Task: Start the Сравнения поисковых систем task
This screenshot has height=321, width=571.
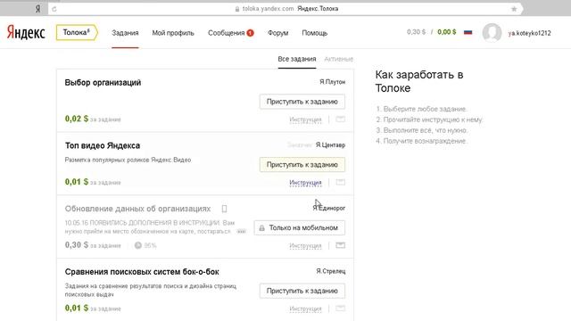Action: [x=302, y=291]
